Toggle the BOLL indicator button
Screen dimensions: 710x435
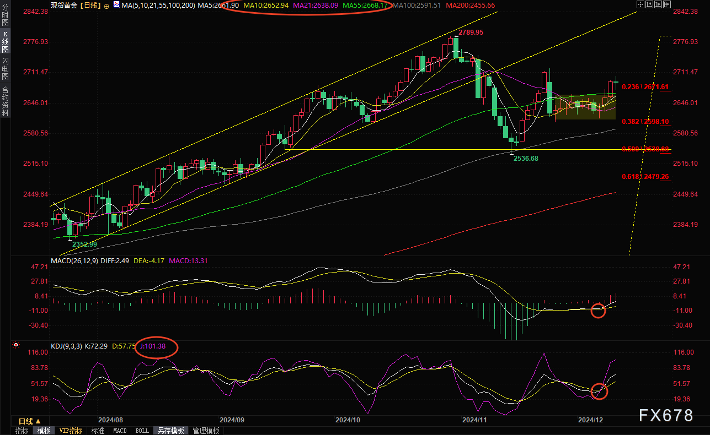(x=142, y=431)
